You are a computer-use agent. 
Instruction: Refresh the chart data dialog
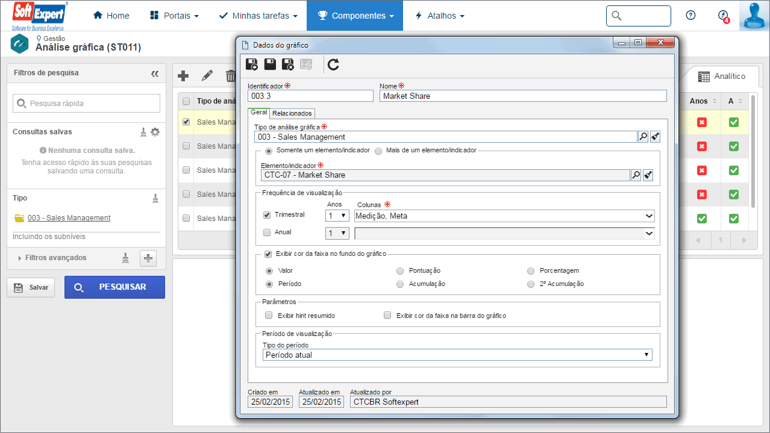point(333,64)
